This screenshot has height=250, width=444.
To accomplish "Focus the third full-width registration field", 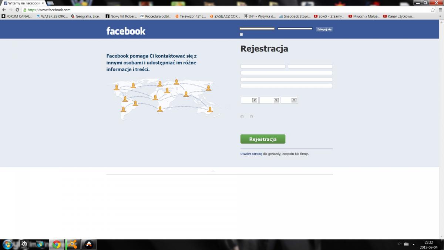I will 286,86.
